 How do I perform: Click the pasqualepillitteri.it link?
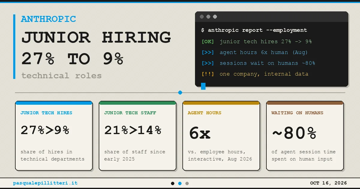pos(45,183)
